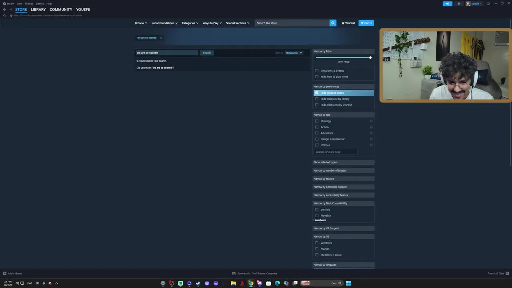Tick the Utilities tag checkbox
512x288 pixels.
coord(317,145)
